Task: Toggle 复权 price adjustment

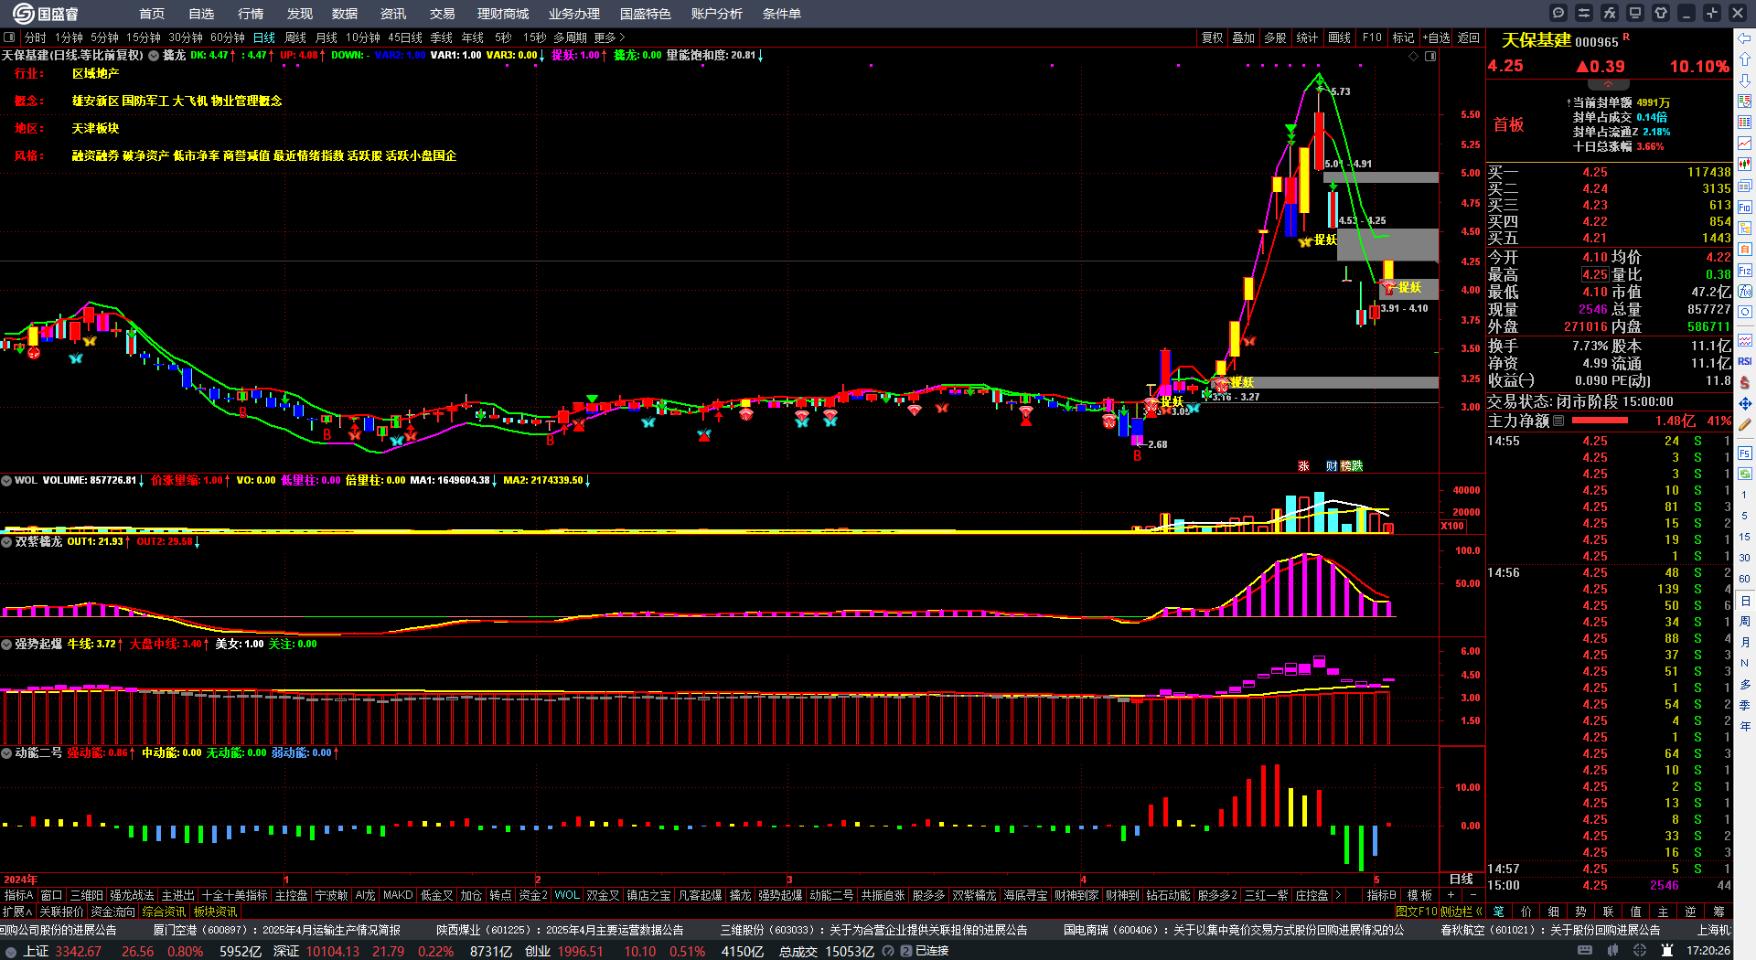Action: [1212, 37]
